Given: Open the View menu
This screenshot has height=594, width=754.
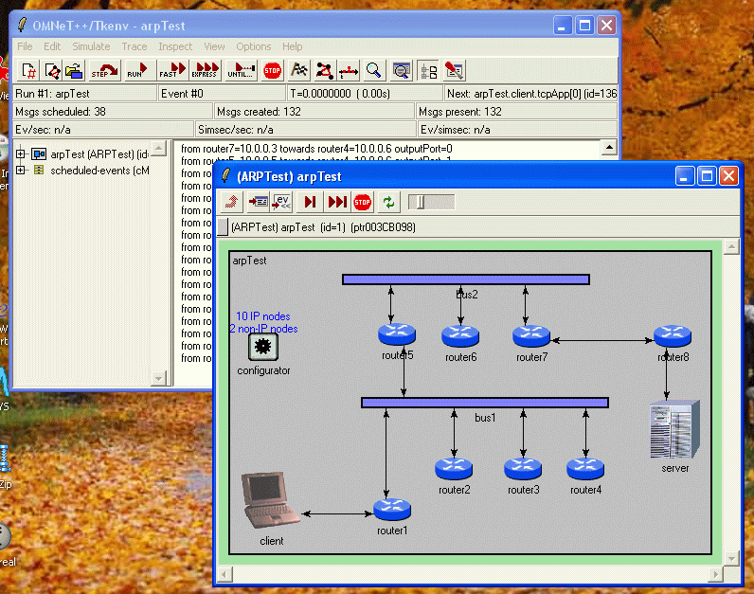Looking at the screenshot, I should [214, 46].
